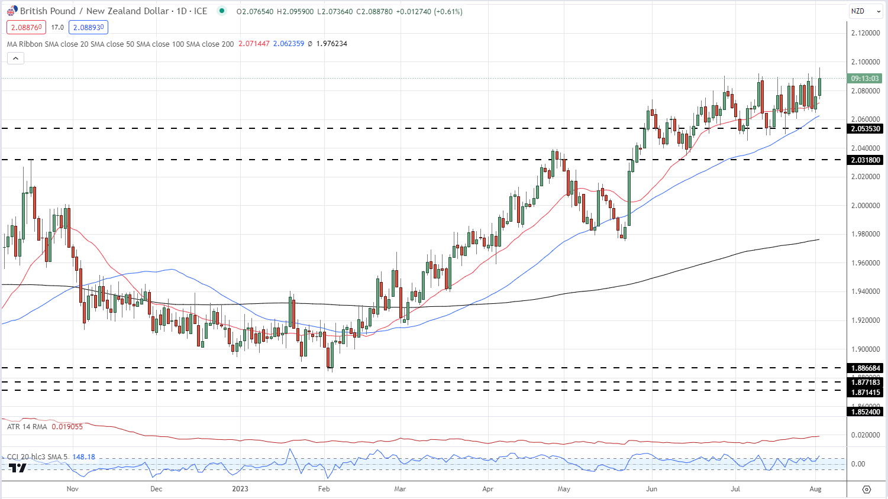Click the ATR scale label 0.020000
The width and height of the screenshot is (888, 499).
(x=865, y=435)
